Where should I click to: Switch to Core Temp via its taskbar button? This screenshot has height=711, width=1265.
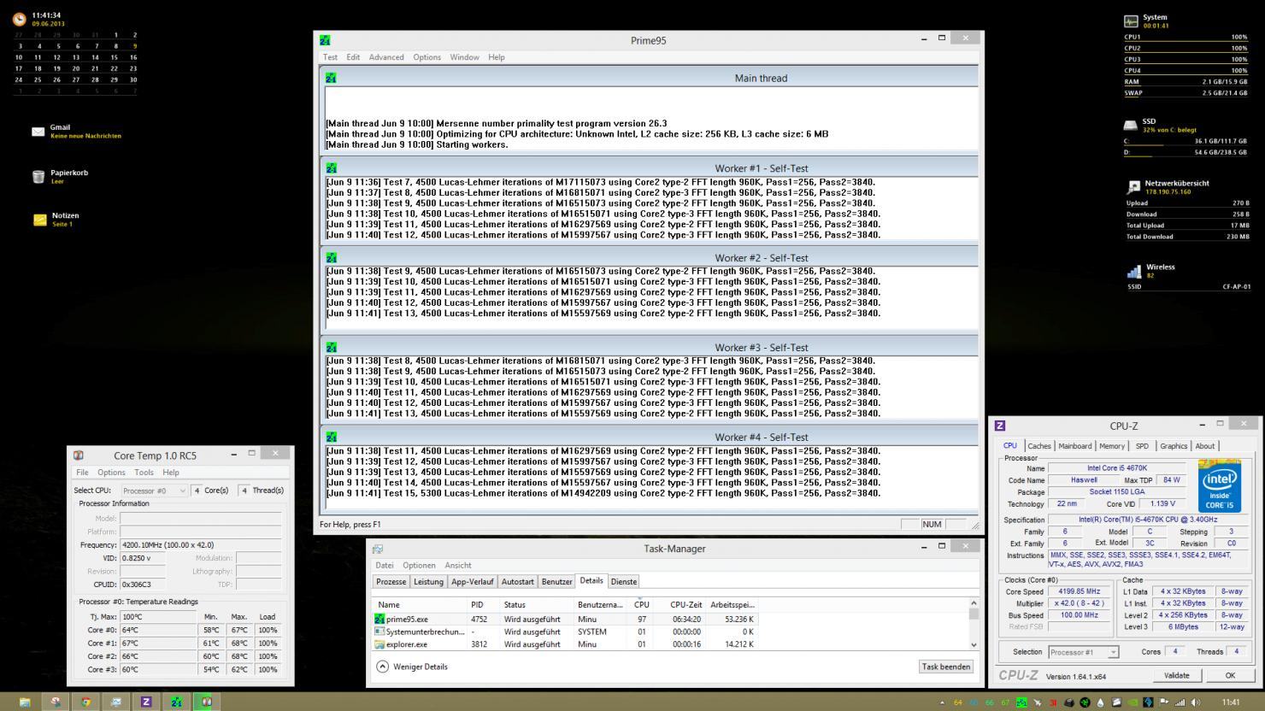206,702
